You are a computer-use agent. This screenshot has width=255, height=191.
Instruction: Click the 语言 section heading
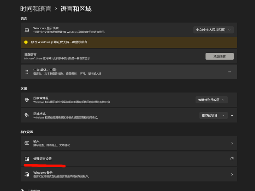pyautogui.click(x=24, y=19)
